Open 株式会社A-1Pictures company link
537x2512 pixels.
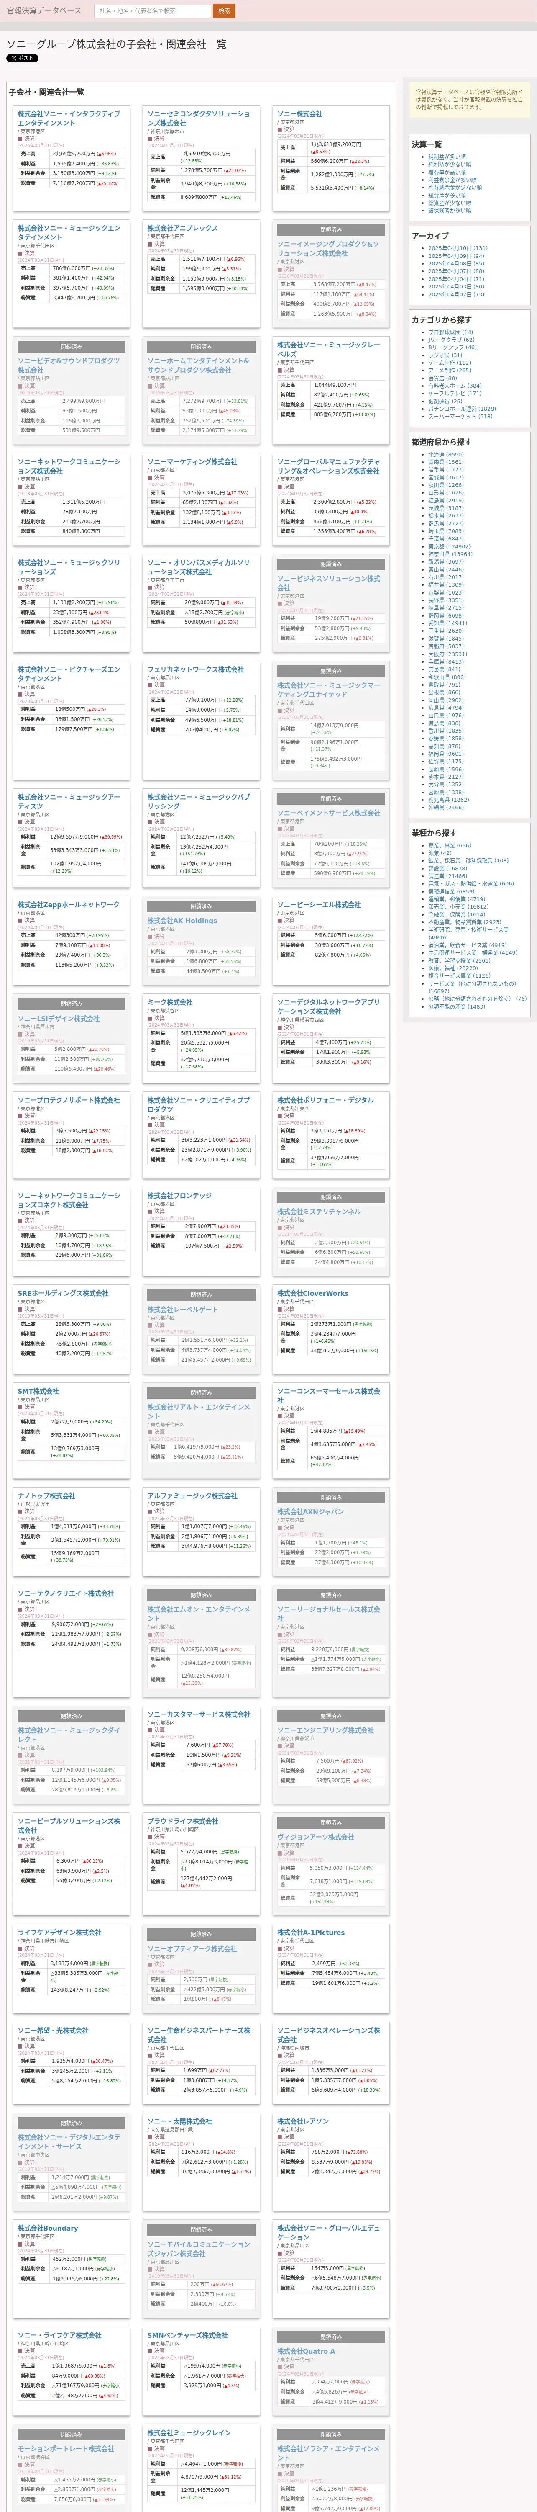311,1933
